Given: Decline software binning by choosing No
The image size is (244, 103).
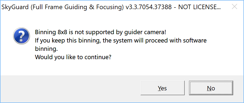Looking at the screenshot, I should click(x=211, y=88).
